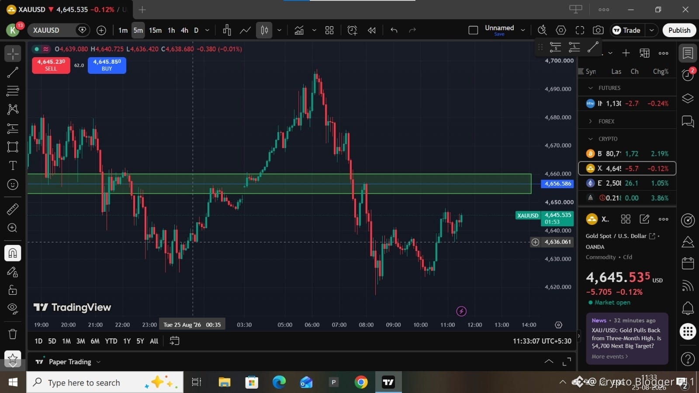699x393 pixels.
Task: Toggle the layout select checkbox square
Action: pyautogui.click(x=473, y=30)
